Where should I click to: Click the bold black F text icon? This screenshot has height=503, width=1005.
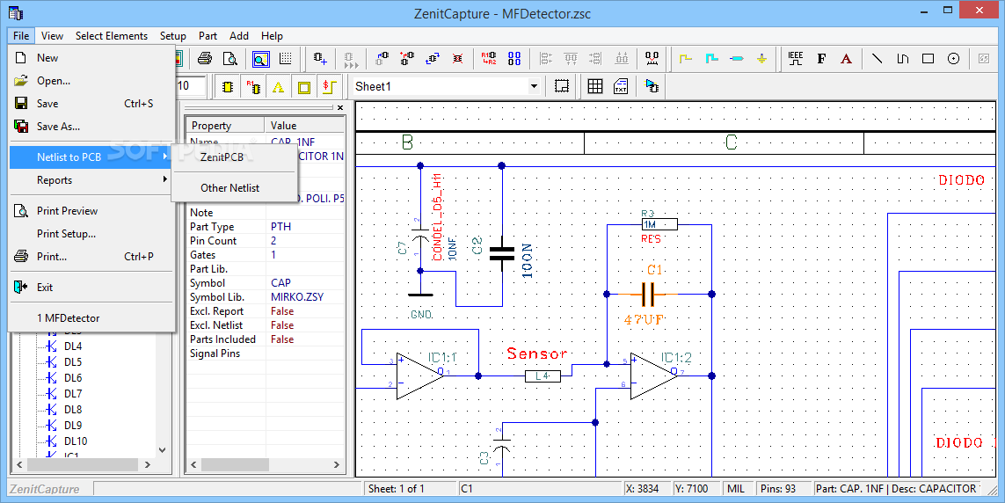(821, 59)
